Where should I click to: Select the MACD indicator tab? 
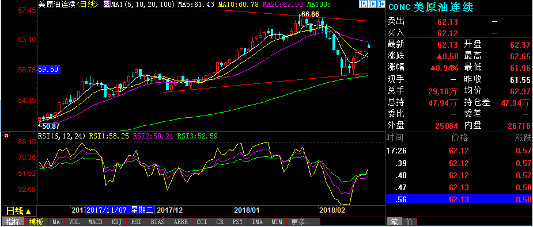tap(95, 222)
